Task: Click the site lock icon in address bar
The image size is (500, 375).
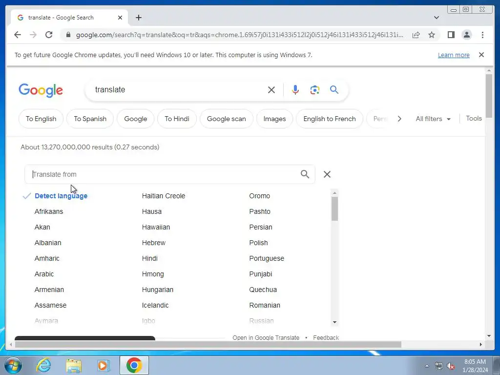Action: [68, 35]
